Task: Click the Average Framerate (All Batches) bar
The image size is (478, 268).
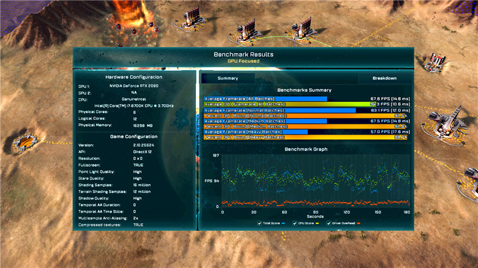Action: click(265, 99)
